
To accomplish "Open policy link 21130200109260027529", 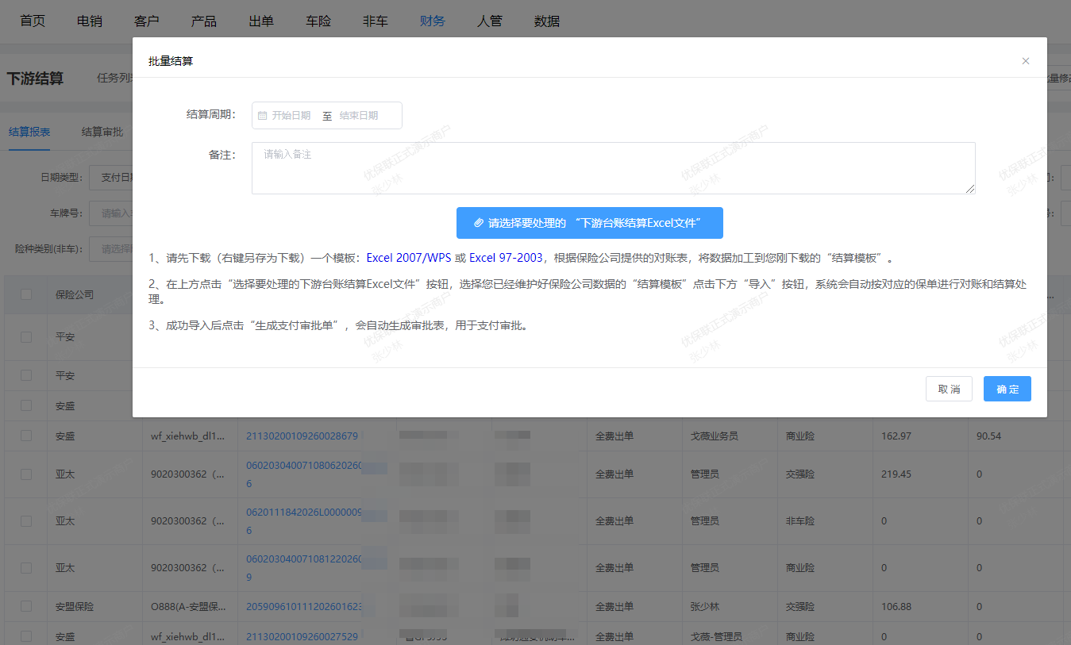I will 302,636.
